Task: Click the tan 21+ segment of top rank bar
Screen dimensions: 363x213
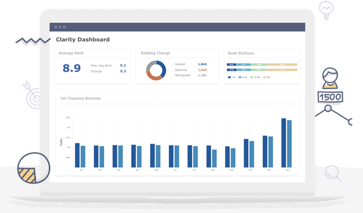Action: point(282,64)
